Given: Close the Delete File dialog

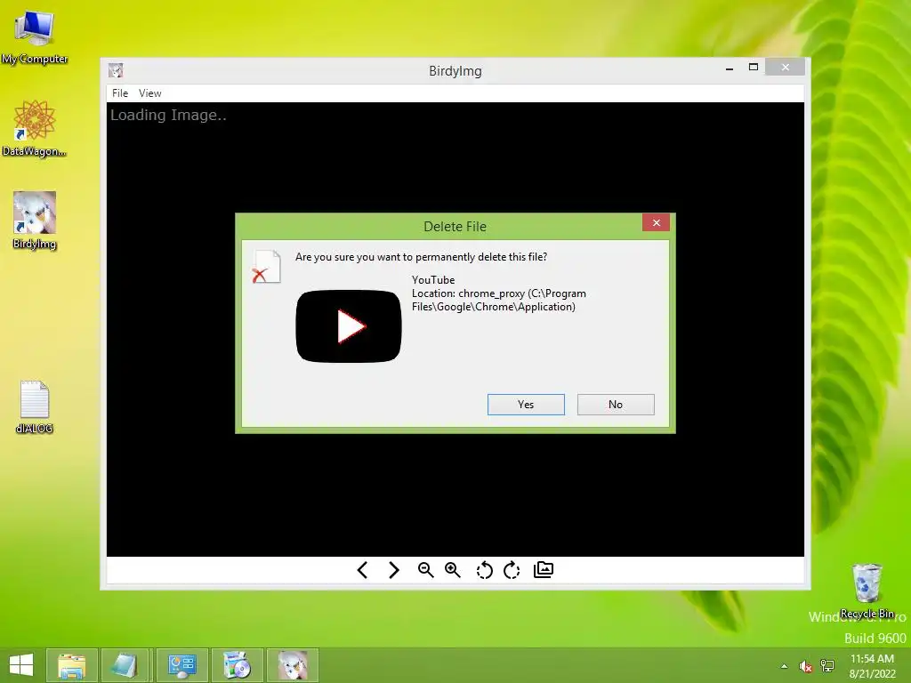Looking at the screenshot, I should [656, 222].
